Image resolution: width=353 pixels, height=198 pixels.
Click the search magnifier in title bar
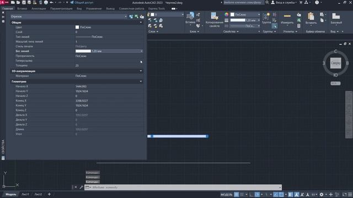point(267,2)
